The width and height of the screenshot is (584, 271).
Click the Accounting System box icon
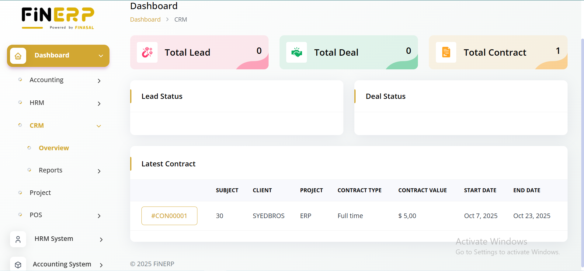(x=18, y=265)
